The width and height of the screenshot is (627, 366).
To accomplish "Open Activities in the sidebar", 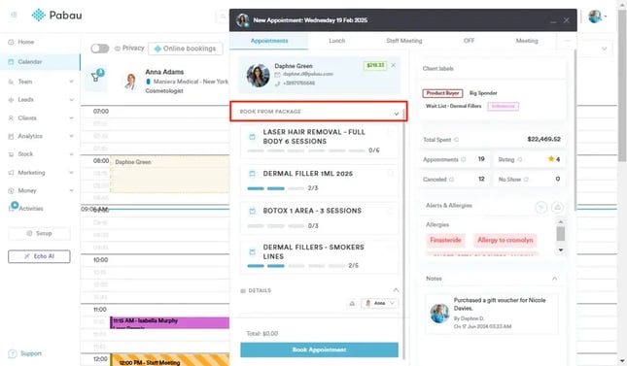I will [30, 208].
